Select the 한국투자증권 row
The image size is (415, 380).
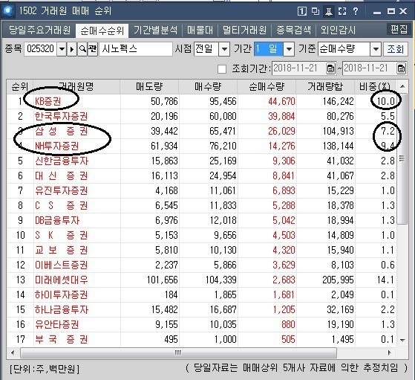[202, 116]
